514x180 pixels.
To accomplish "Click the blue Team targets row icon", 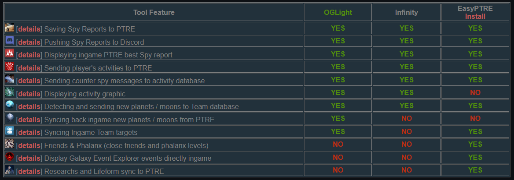I will tap(10, 131).
